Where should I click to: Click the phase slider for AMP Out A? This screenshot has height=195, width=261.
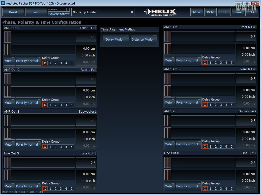click(40, 37)
